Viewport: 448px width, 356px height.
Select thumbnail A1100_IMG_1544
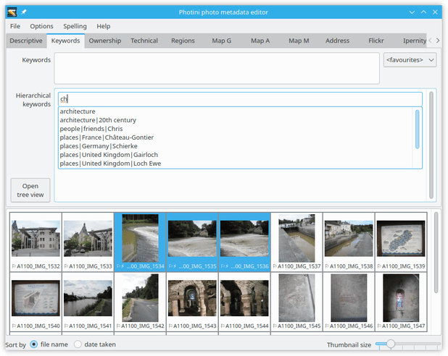pos(244,301)
